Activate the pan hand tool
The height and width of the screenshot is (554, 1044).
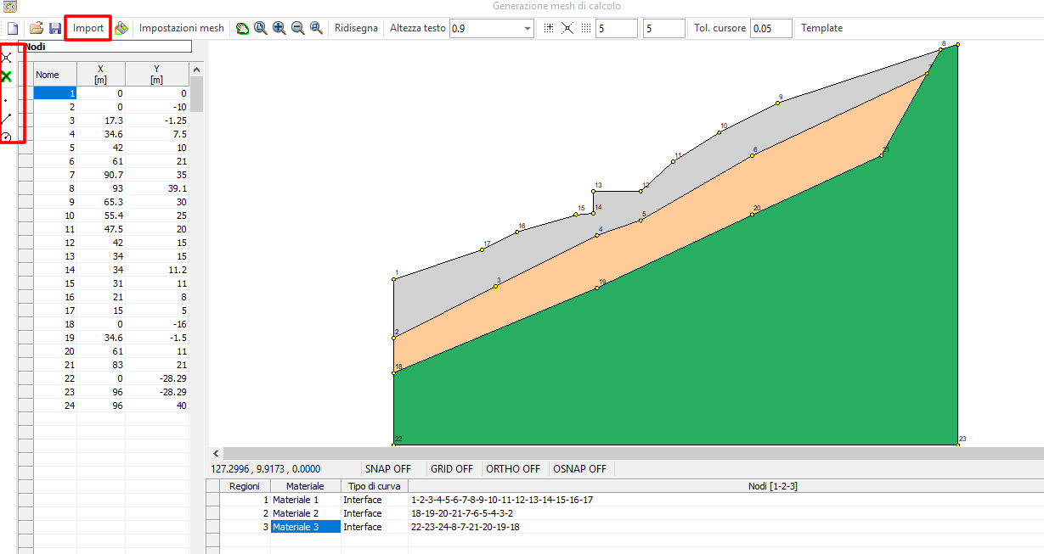click(x=242, y=28)
